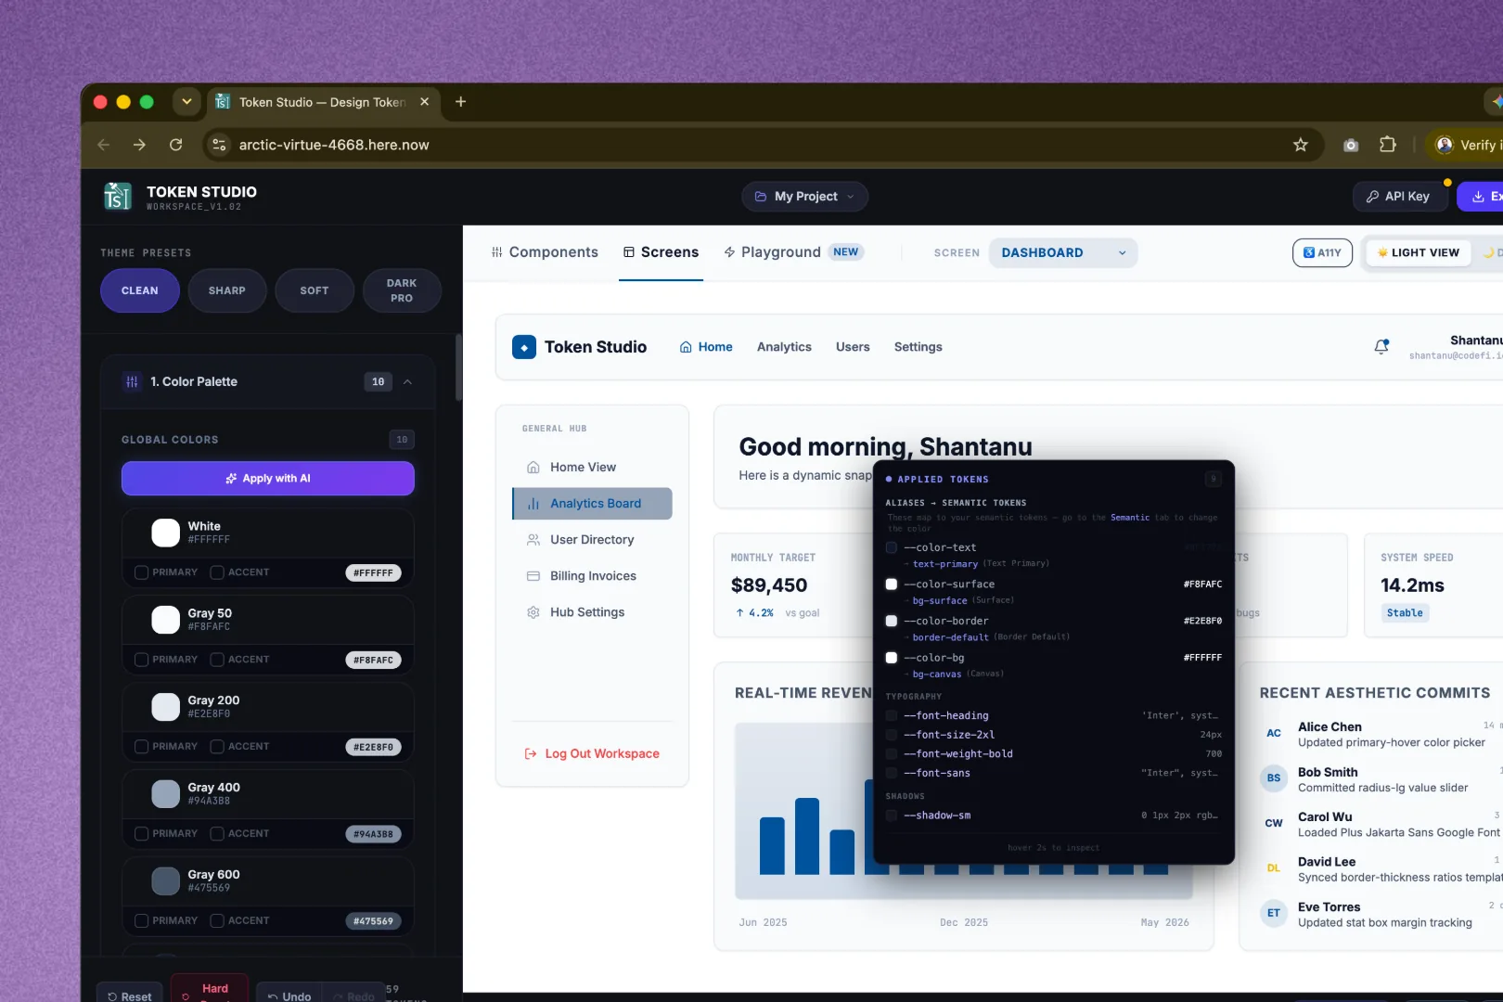Open the browser tab list chevron
Screen dimensions: 1503x1002
pos(186,102)
